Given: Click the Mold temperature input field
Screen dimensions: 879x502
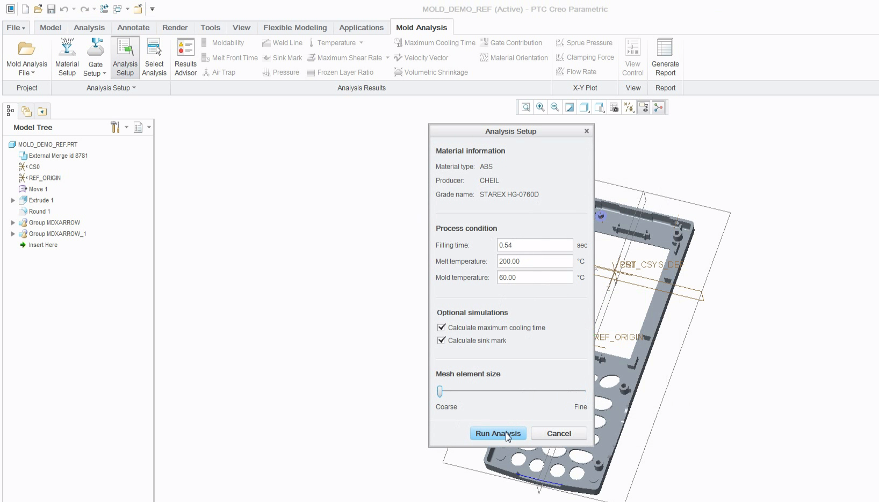Looking at the screenshot, I should 535,277.
